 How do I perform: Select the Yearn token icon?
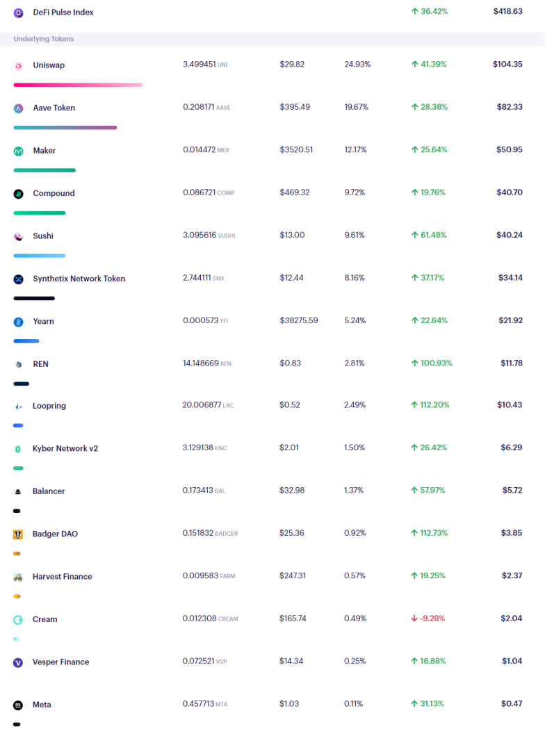click(x=18, y=322)
